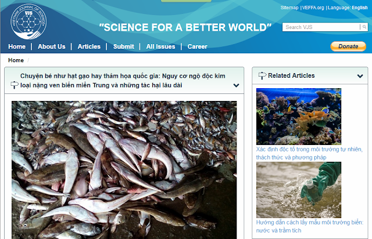Click the signpost icon beside Related Articles
Image resolution: width=372 pixels, height=239 pixels.
tap(262, 75)
